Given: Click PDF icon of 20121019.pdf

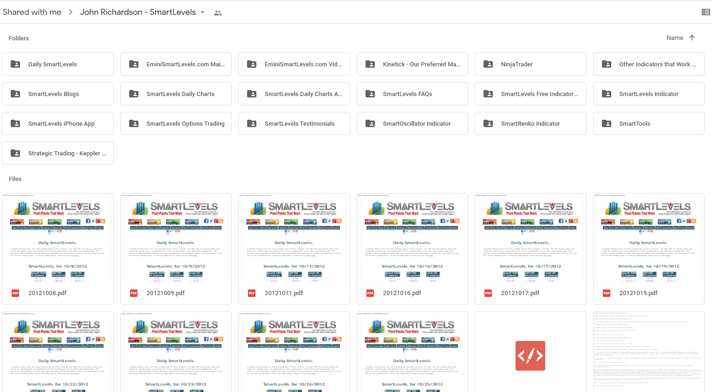Looking at the screenshot, I should 607,293.
